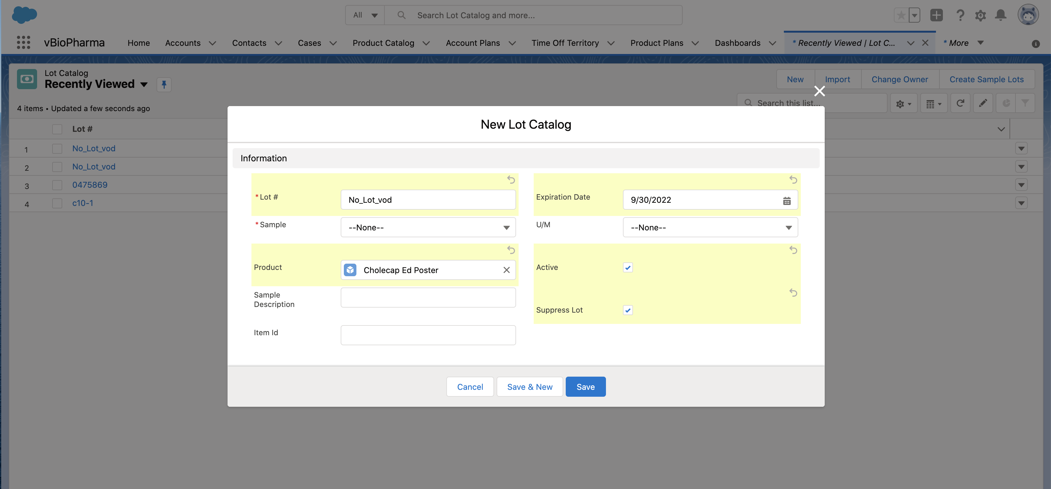Undo the Lot # field change
This screenshot has width=1051, height=489.
(511, 179)
